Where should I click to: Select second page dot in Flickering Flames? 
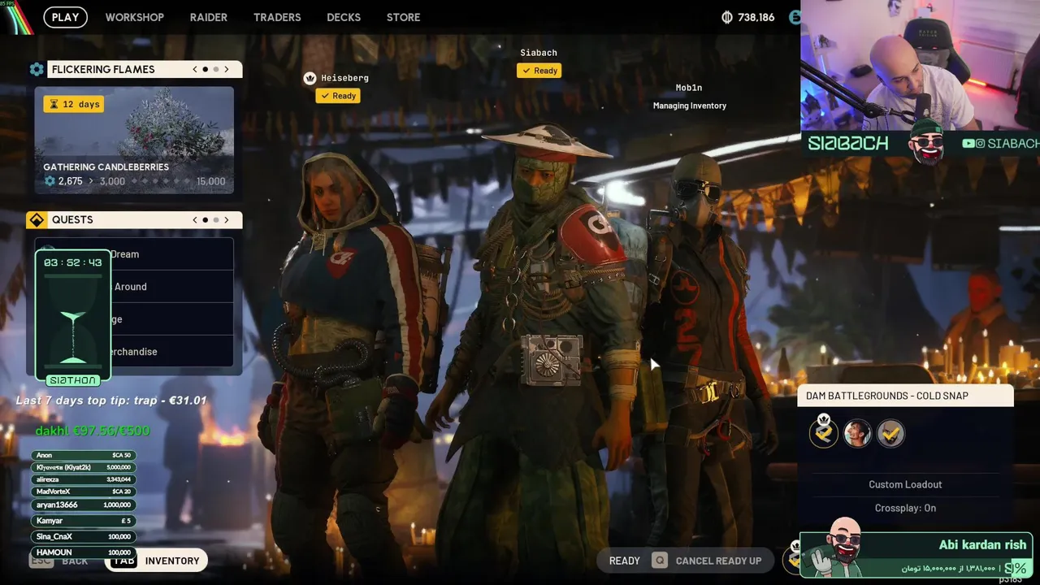pyautogui.click(x=215, y=70)
